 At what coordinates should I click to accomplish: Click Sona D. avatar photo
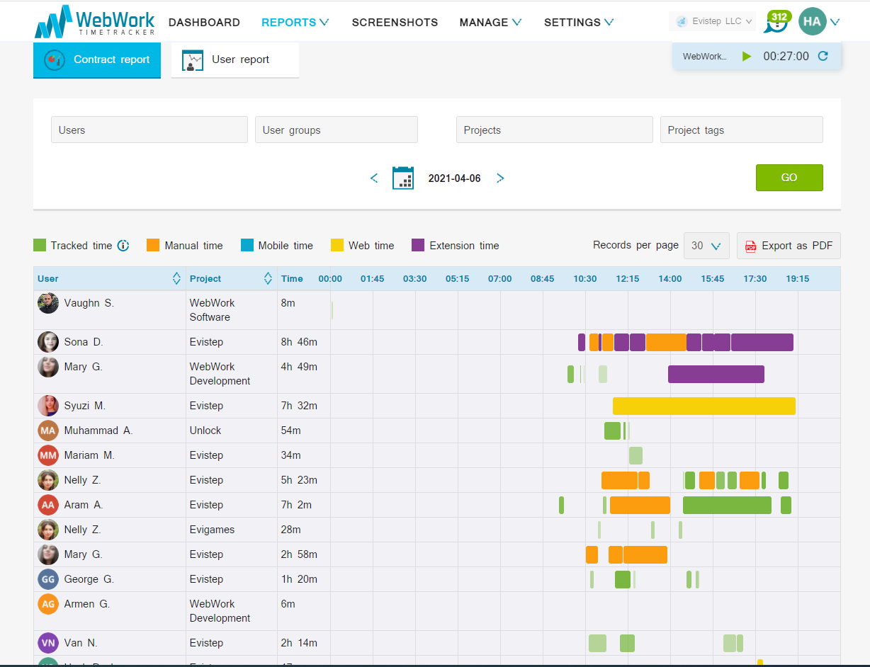tap(48, 342)
